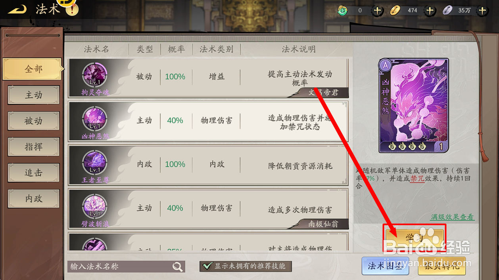Add green jade currency with plus icon

pos(378,11)
